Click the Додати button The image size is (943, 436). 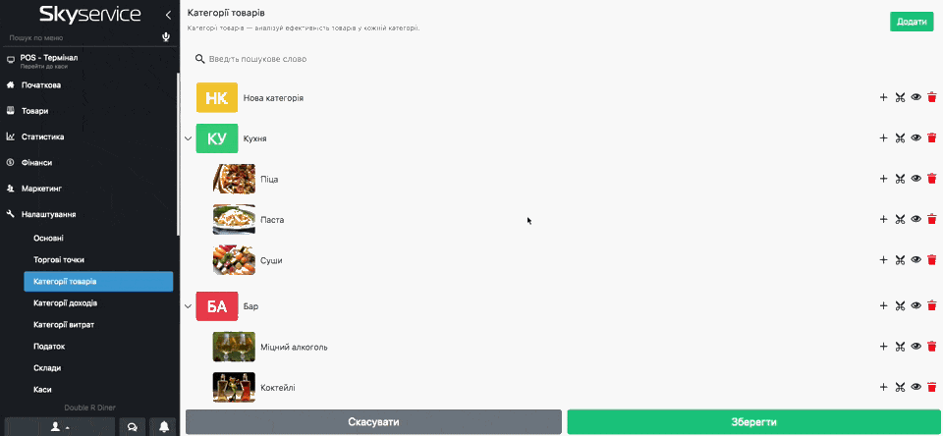(911, 22)
